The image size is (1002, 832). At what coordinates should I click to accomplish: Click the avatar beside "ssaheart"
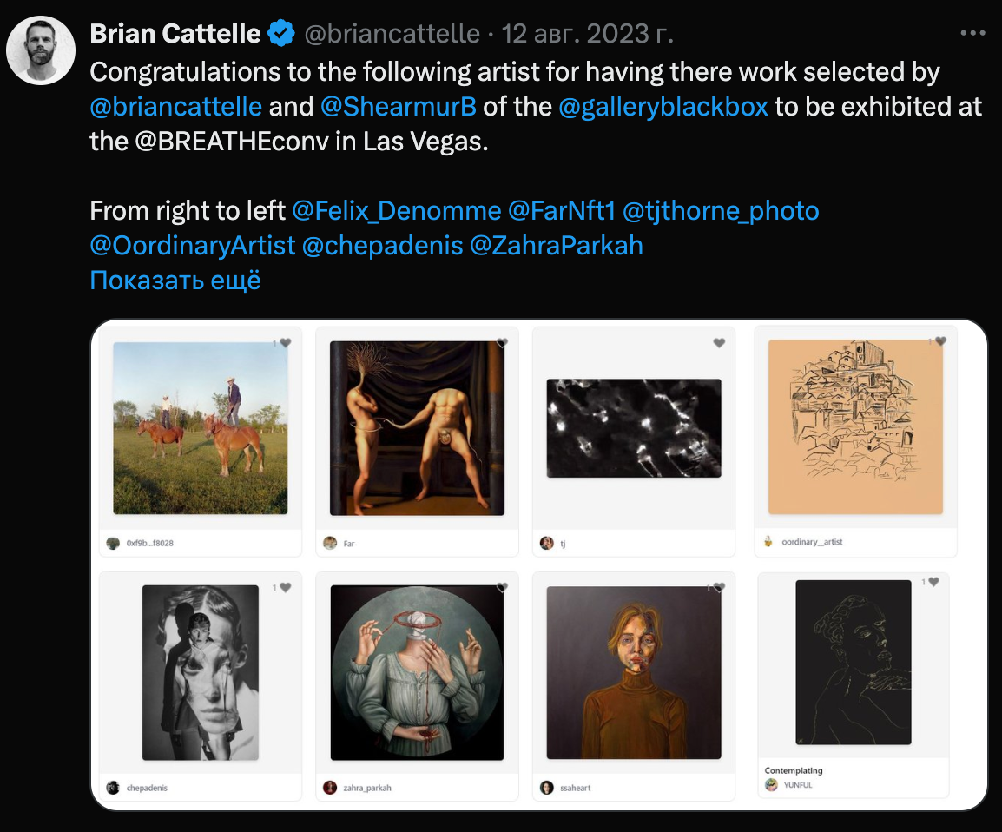[x=547, y=787]
